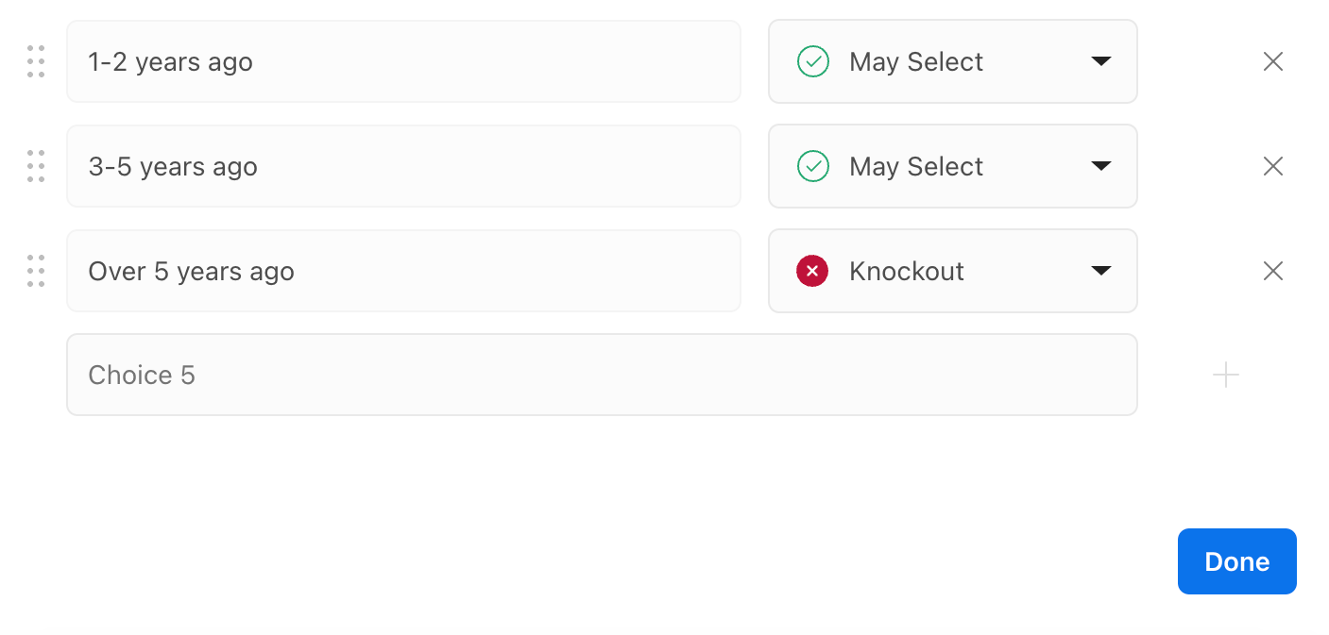Click the green checkmark on first 'May Select'
The width and height of the screenshot is (1329, 635).
pyautogui.click(x=812, y=61)
